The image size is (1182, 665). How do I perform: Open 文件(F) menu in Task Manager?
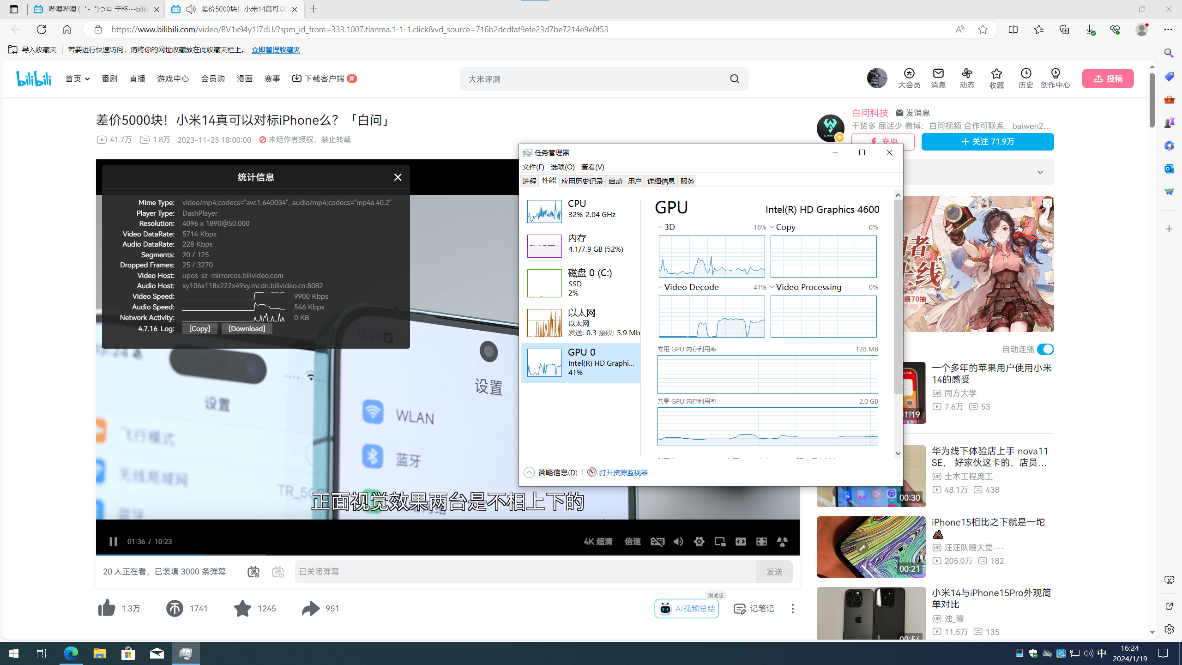coord(533,167)
